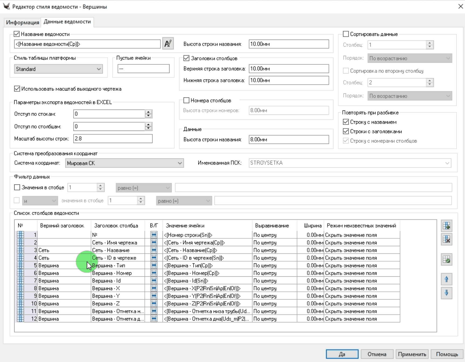The image size is (465, 362).
Task: Expand the Система координат dropdown
Action: coord(124,163)
